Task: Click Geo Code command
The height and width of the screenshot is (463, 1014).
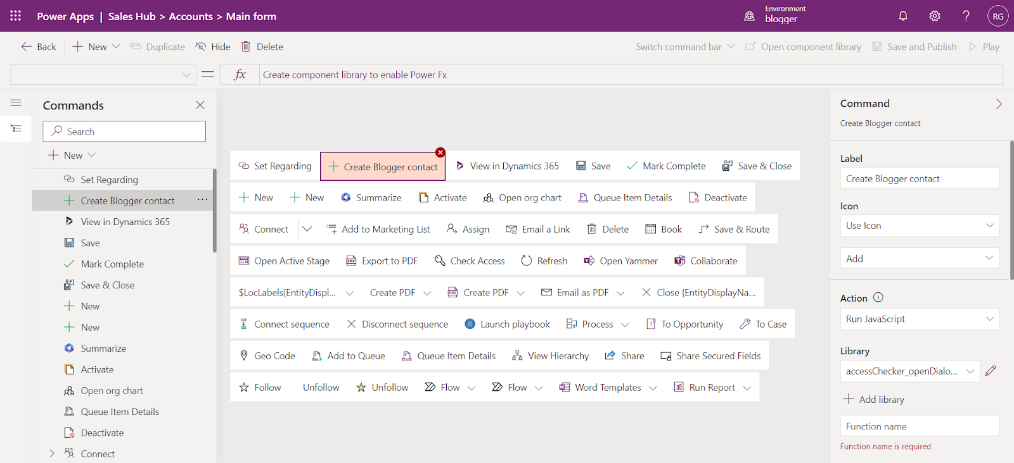Action: click(x=267, y=356)
